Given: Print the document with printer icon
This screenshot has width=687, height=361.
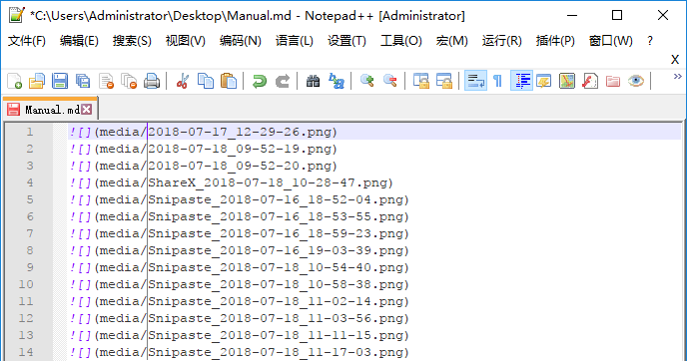Looking at the screenshot, I should (x=152, y=82).
